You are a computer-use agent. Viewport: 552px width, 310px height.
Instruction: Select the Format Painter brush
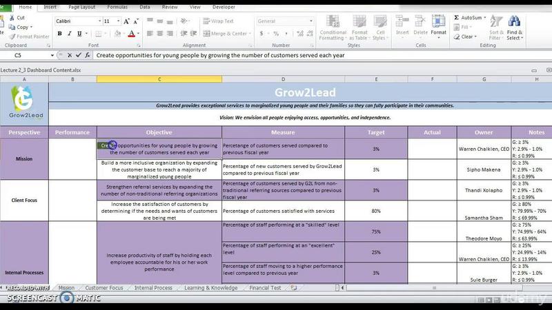pos(12,37)
